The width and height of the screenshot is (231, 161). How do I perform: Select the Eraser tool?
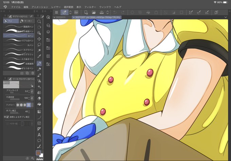tap(39, 98)
